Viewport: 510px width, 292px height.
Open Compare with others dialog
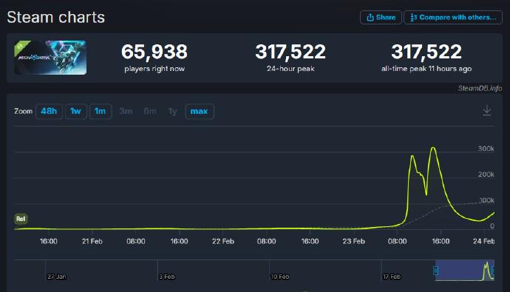453,17
